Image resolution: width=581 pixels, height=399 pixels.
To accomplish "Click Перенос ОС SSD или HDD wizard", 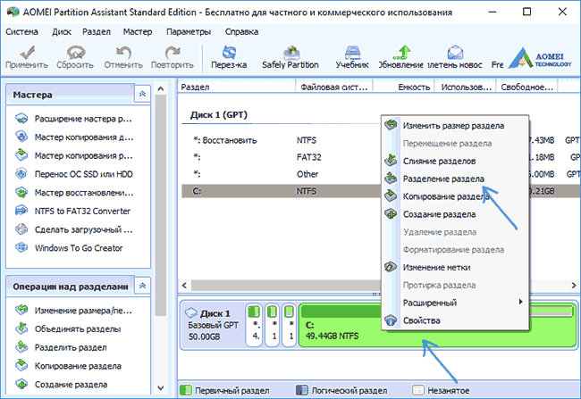I will 84,171.
